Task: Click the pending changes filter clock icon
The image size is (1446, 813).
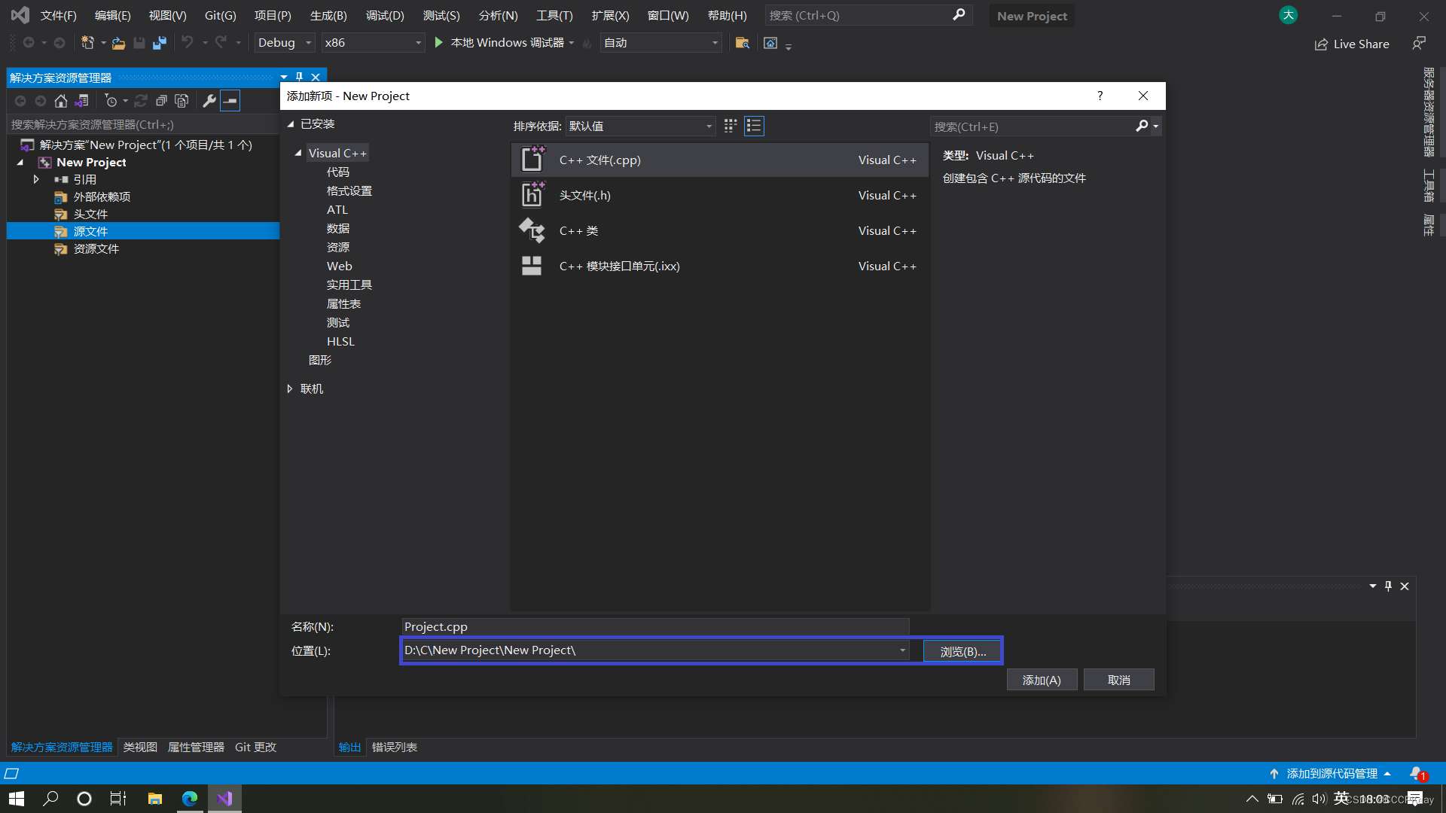Action: point(111,101)
